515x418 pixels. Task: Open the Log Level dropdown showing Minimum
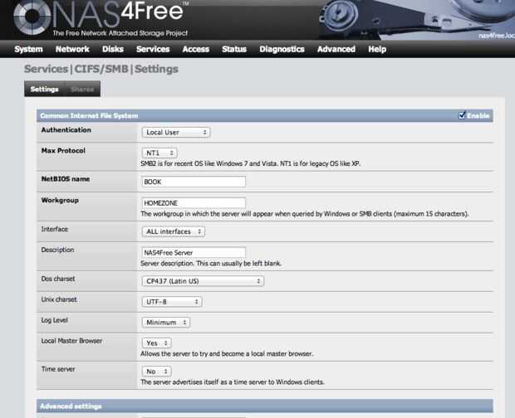tap(166, 323)
